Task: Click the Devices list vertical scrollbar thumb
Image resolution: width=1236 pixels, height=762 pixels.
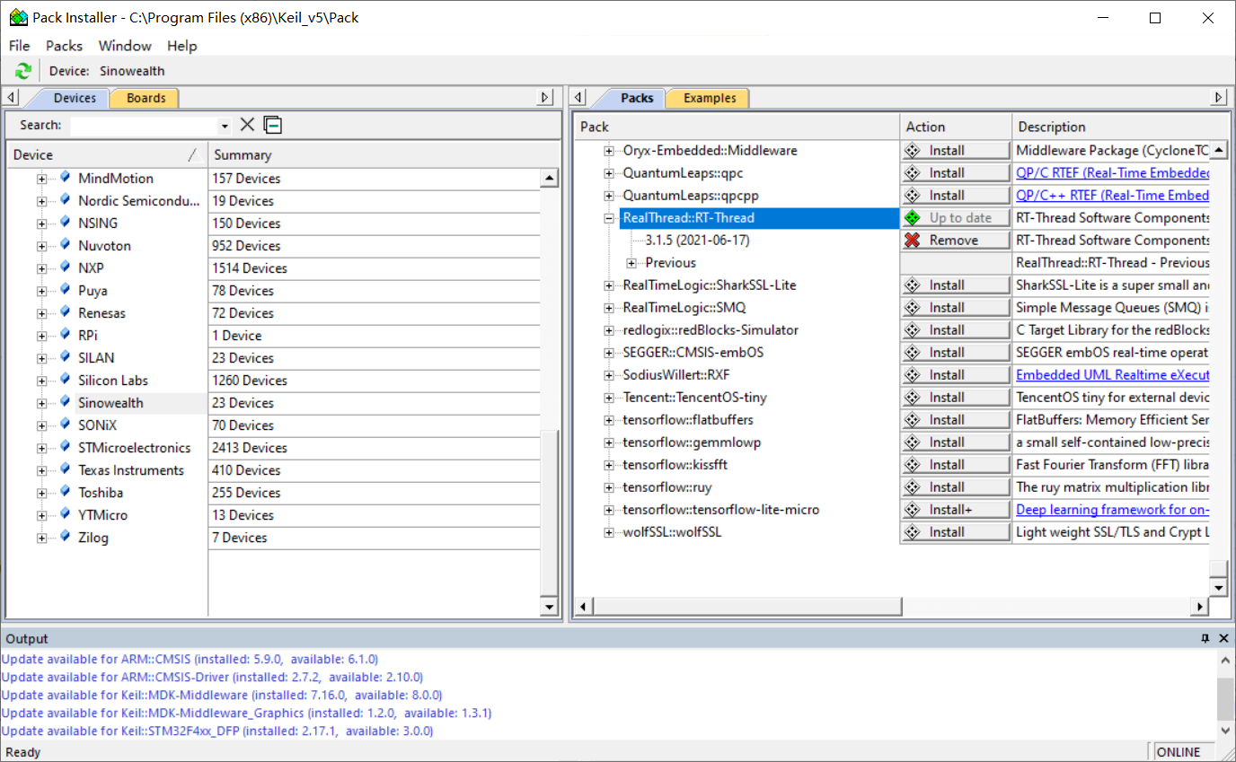Action: pyautogui.click(x=549, y=514)
